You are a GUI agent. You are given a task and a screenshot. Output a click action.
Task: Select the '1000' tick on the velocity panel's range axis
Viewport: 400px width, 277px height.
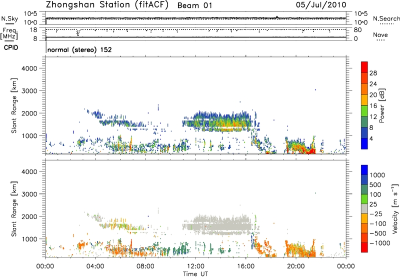click(x=29, y=239)
